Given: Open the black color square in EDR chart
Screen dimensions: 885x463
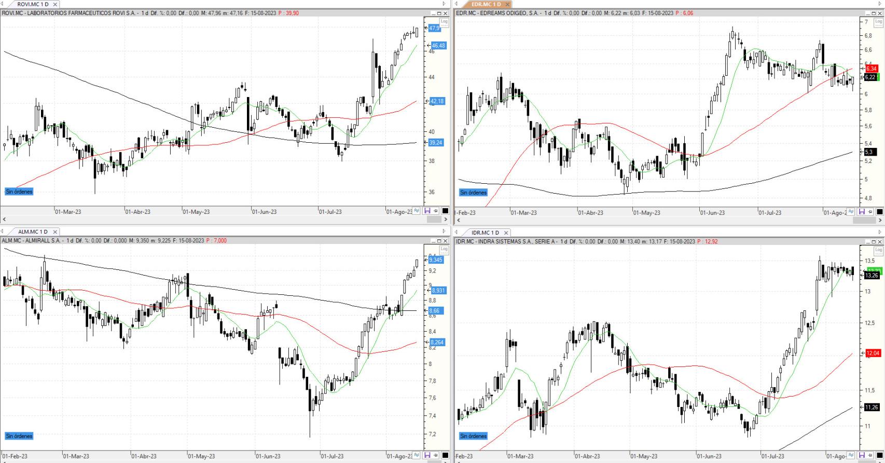Looking at the screenshot, I should [x=880, y=212].
